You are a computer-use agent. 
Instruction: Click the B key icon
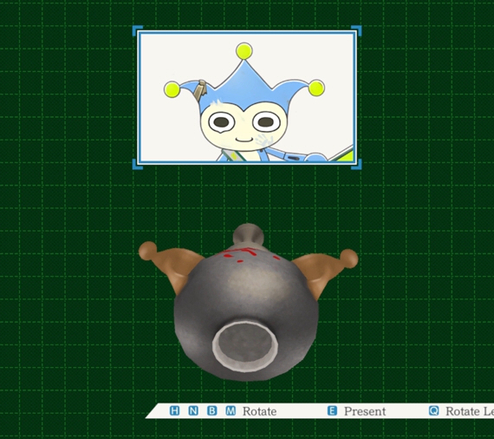point(212,411)
